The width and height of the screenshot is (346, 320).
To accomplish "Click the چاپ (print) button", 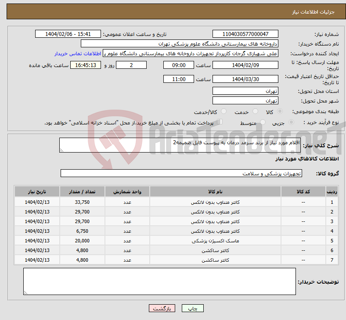I will [192, 308].
